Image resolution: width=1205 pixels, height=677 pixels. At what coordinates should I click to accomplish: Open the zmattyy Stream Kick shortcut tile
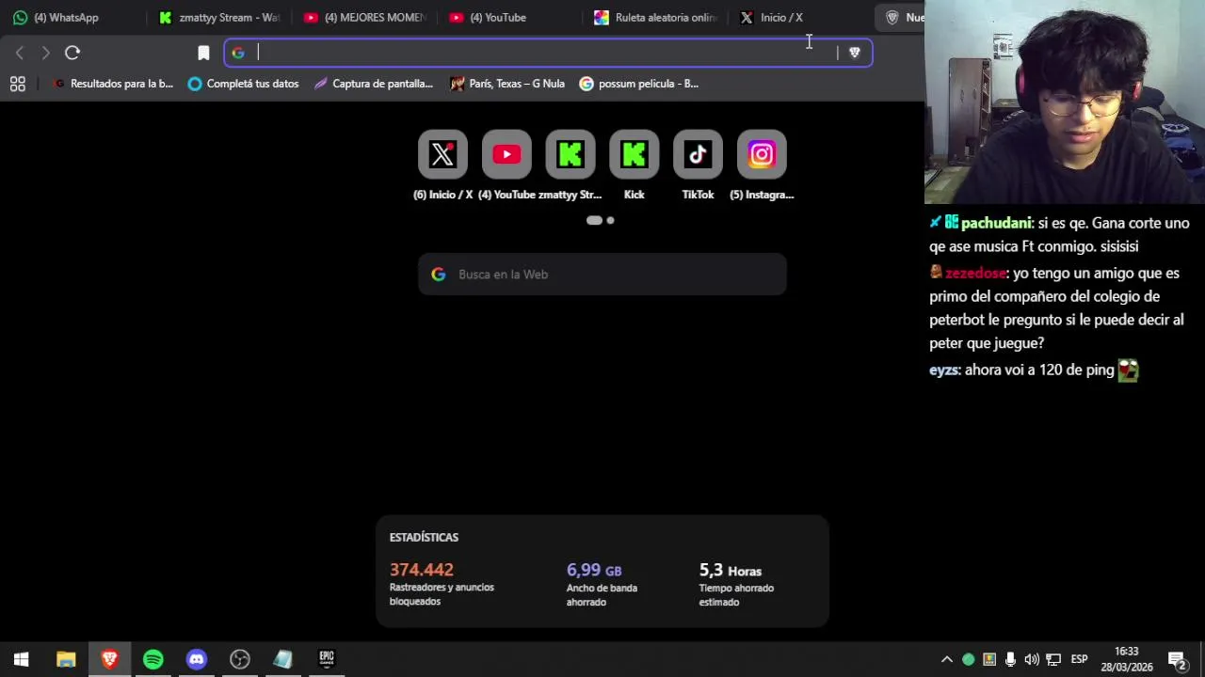(570, 154)
